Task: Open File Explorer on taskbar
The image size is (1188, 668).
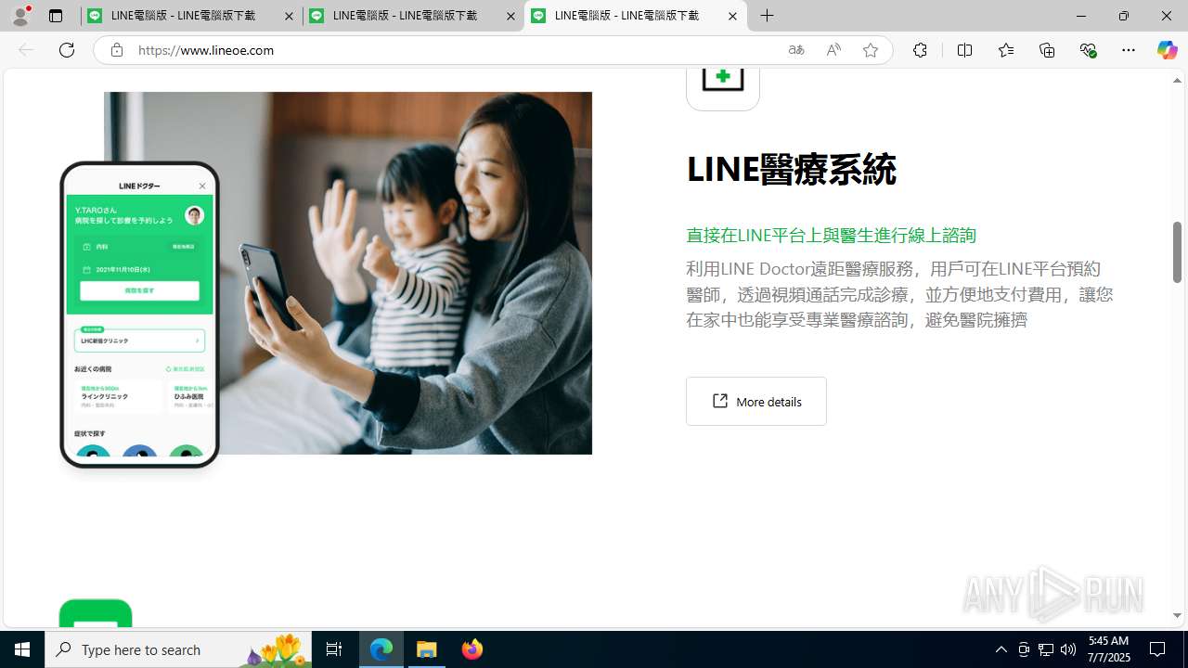Action: (427, 649)
